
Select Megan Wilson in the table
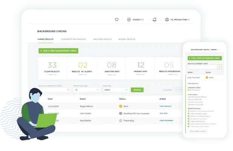(x=86, y=106)
